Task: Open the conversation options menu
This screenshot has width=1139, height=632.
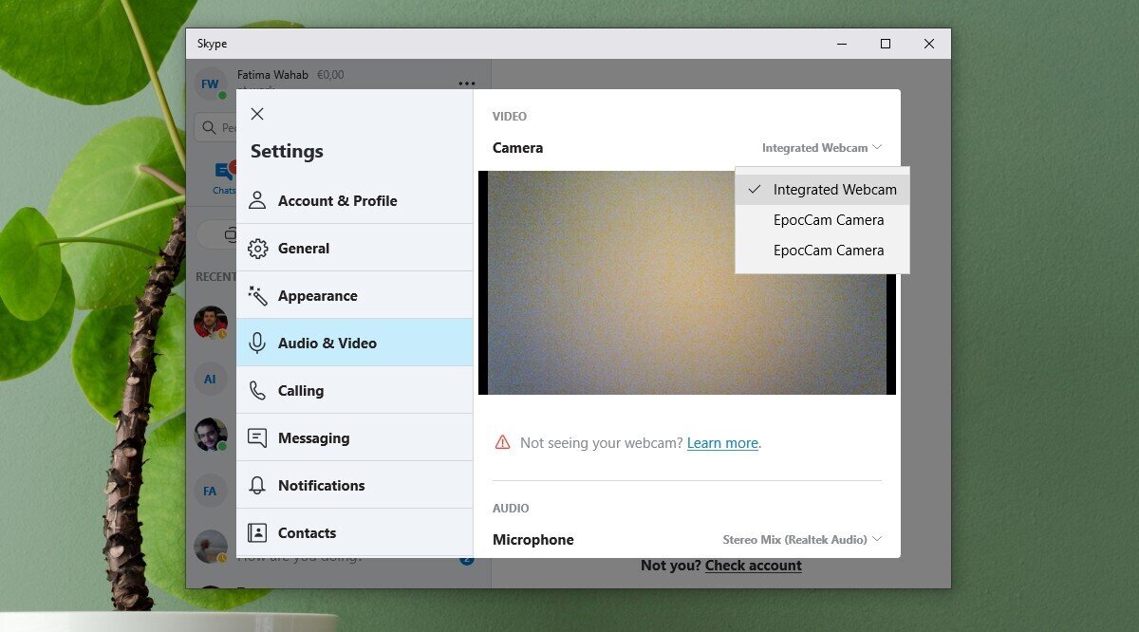Action: (x=466, y=84)
